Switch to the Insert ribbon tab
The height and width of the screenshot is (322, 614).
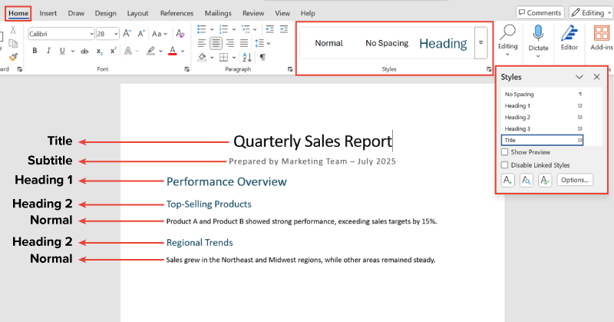[x=48, y=13]
